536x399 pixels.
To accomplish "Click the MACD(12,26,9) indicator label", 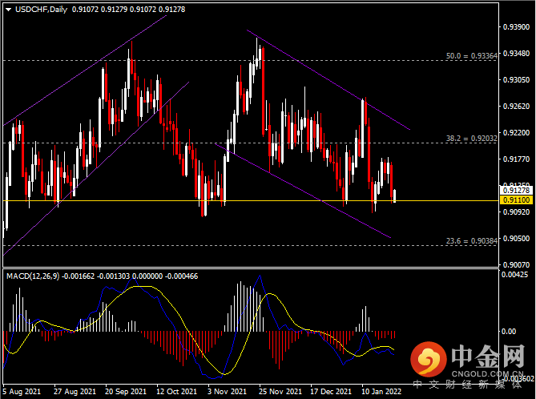I will point(33,276).
